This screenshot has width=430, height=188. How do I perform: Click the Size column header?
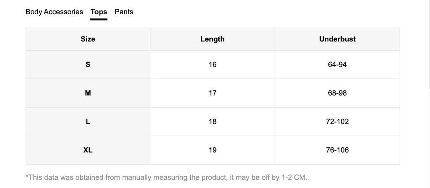(x=88, y=39)
